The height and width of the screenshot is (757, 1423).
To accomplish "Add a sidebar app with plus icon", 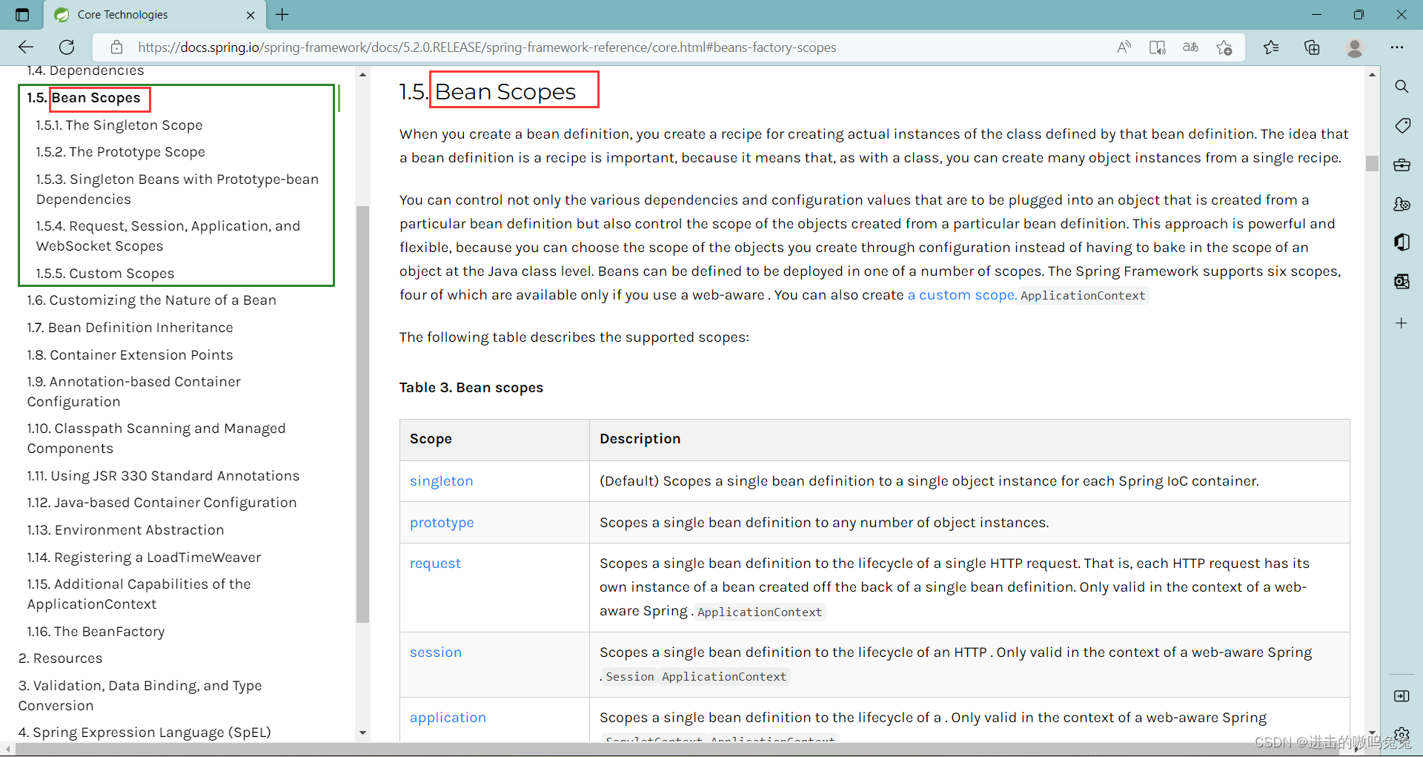I will tap(1402, 323).
